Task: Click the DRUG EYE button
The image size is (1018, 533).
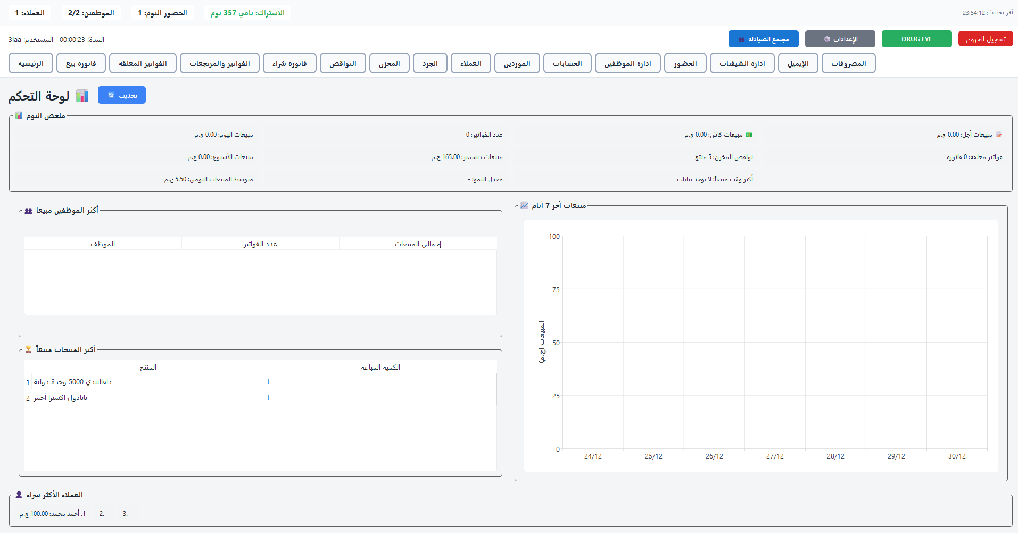Action: (916, 38)
